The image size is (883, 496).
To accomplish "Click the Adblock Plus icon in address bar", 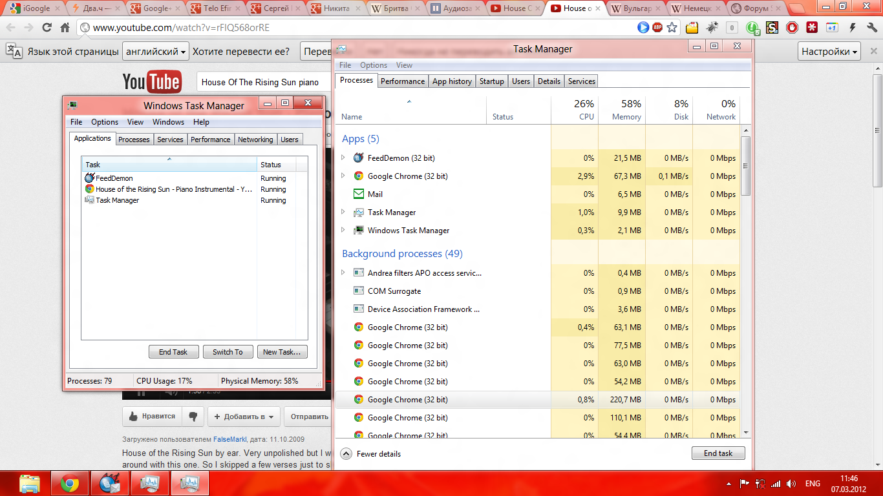I will click(657, 28).
